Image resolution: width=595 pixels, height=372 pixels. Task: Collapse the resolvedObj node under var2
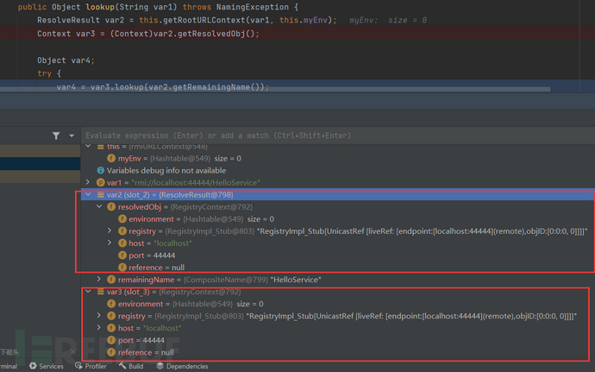pos(99,207)
